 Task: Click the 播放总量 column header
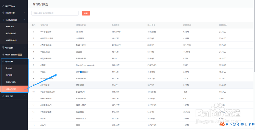coord(152,25)
